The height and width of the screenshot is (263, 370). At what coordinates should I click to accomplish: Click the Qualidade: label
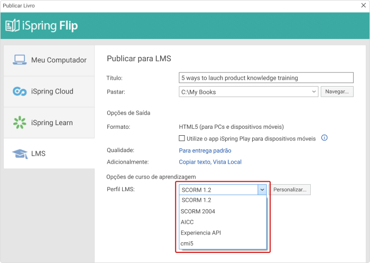pyautogui.click(x=121, y=150)
